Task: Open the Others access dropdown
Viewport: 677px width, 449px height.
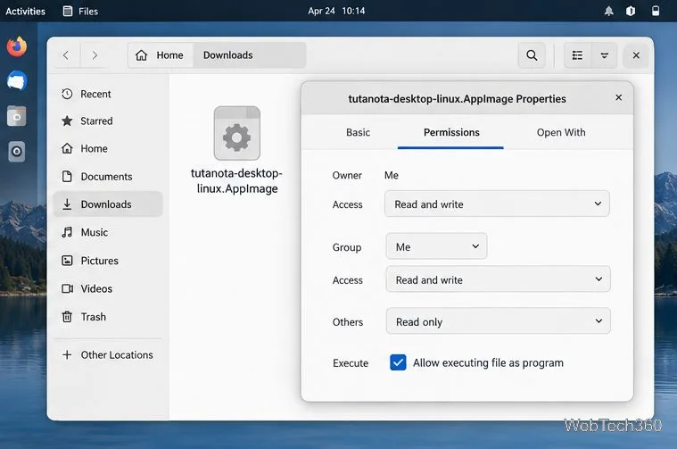Action: (x=498, y=321)
